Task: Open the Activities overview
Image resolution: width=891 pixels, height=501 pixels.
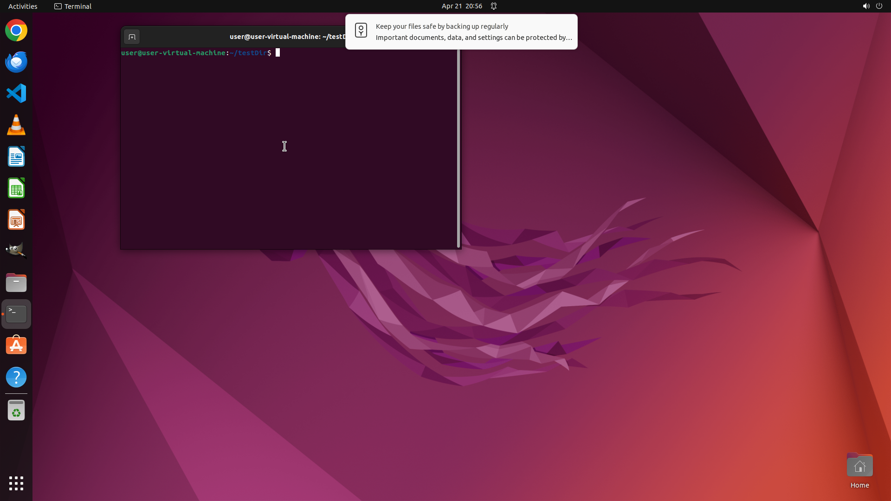Action: click(x=23, y=6)
